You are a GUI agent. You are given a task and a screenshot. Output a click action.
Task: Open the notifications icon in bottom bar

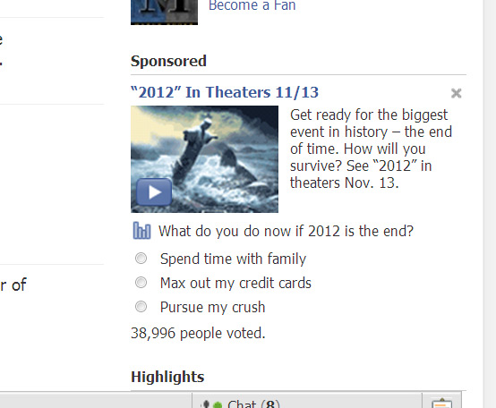pos(442,404)
